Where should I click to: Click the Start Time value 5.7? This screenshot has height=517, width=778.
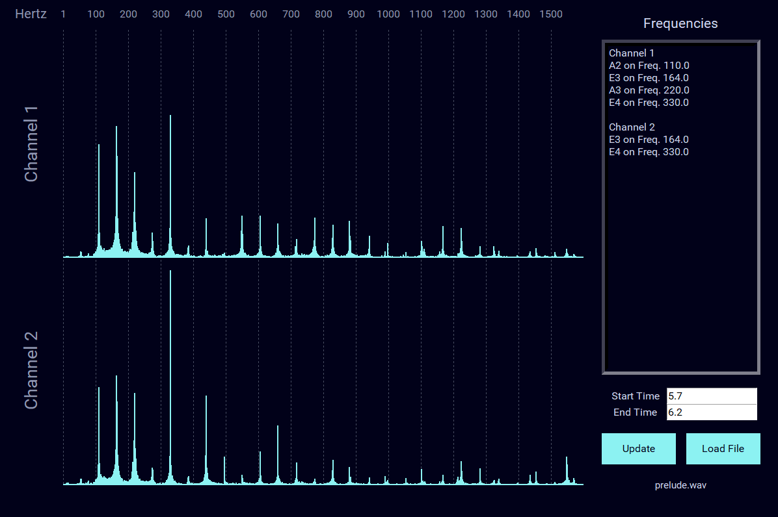click(x=675, y=396)
